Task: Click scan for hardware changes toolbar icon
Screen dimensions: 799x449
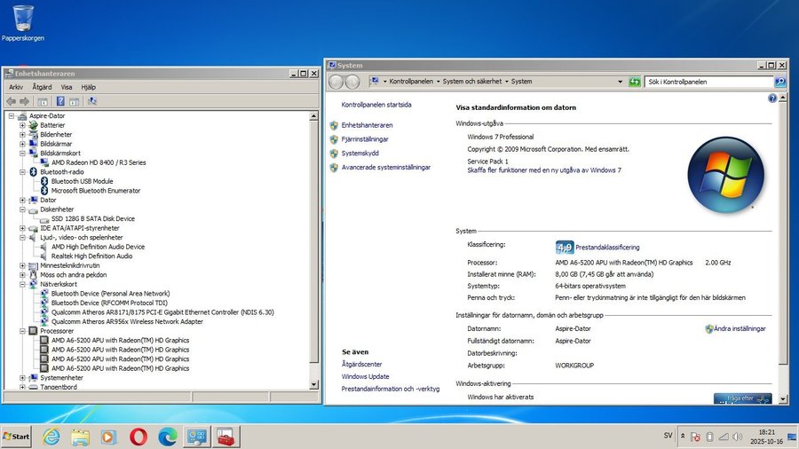Action: click(91, 101)
